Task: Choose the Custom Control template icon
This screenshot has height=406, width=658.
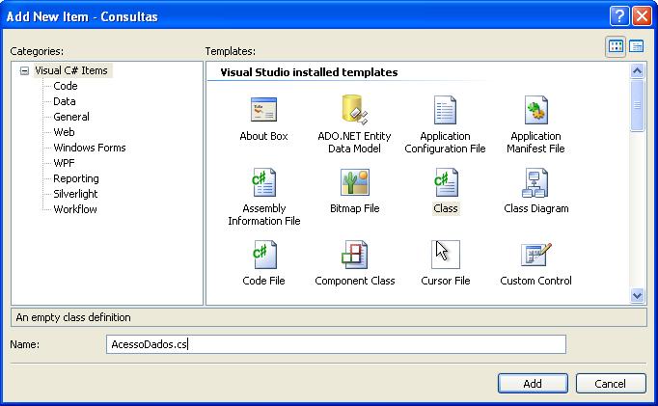Action: tap(535, 256)
